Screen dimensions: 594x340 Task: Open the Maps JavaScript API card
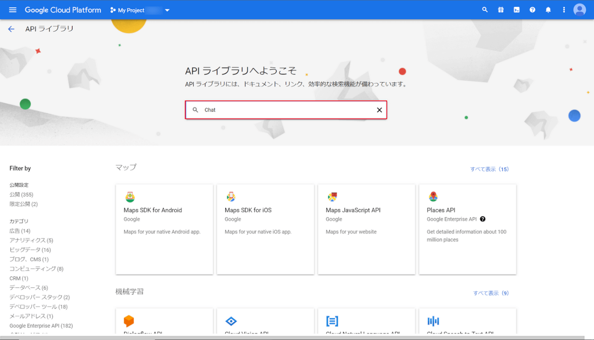point(367,229)
